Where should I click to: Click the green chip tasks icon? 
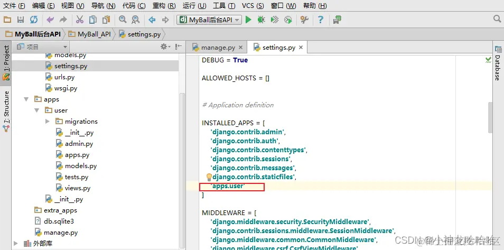coord(337,20)
